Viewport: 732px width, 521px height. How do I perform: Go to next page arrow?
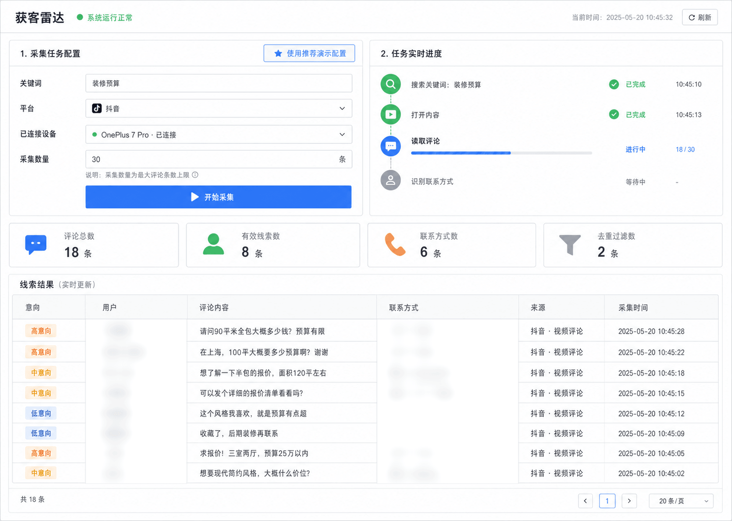point(629,501)
